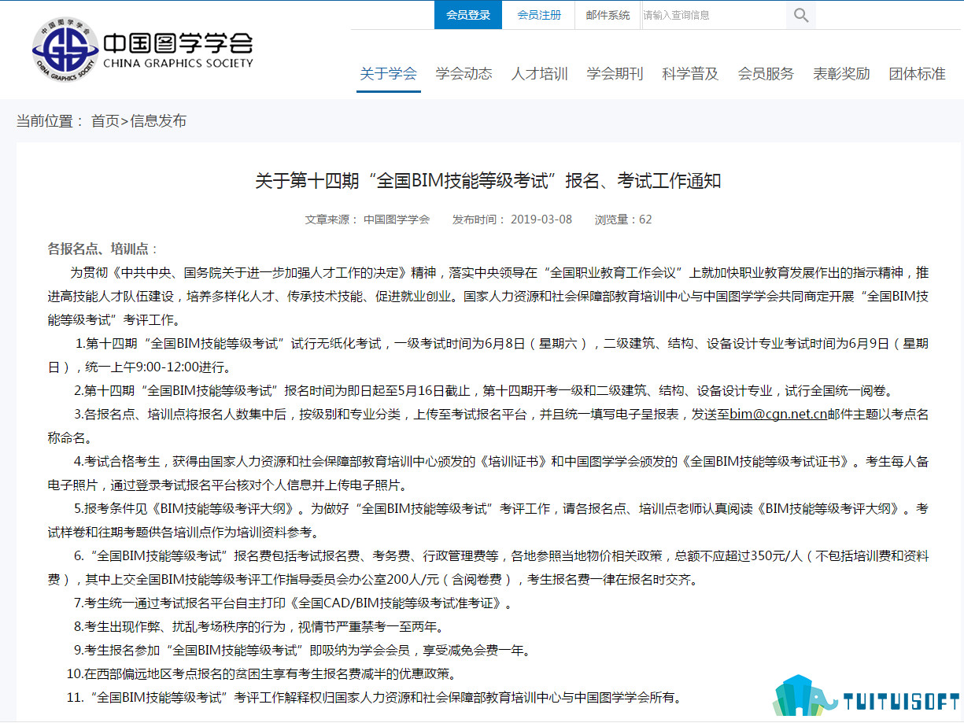Open the 邮件系统 mail system link
This screenshot has height=723, width=964.
(x=608, y=15)
